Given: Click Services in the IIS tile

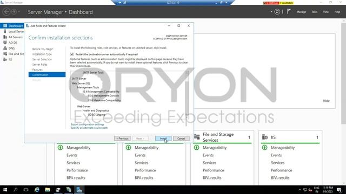Looking at the screenshot, I should (277, 163).
